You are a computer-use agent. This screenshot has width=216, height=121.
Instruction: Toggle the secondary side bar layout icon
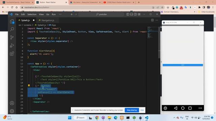(135, 14)
